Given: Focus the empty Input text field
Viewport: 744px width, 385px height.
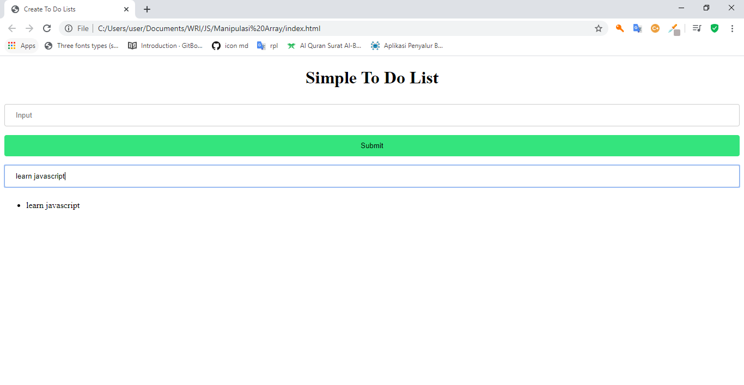Looking at the screenshot, I should pyautogui.click(x=371, y=115).
